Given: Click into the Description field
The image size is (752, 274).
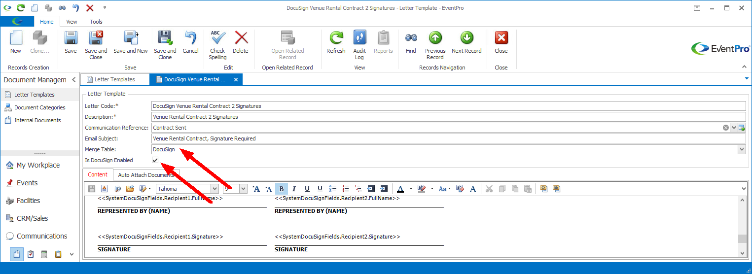Looking at the screenshot, I should 449,117.
